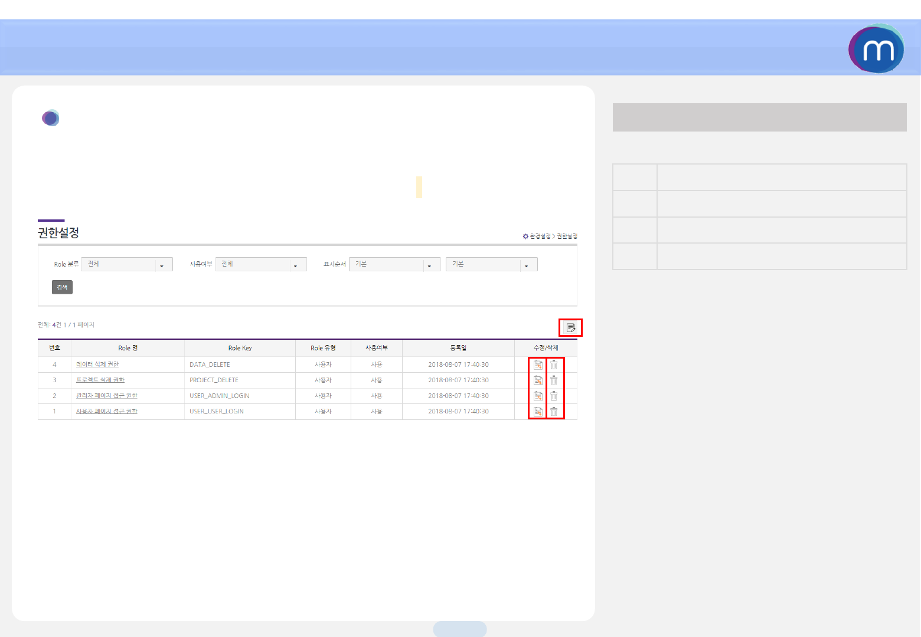Viewport: 921px width, 637px height.
Task: Click the 번호 column header
Action: coord(54,348)
